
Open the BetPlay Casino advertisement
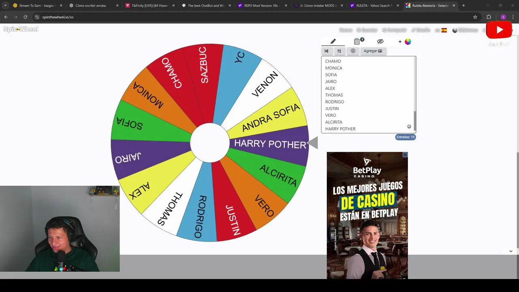367,215
